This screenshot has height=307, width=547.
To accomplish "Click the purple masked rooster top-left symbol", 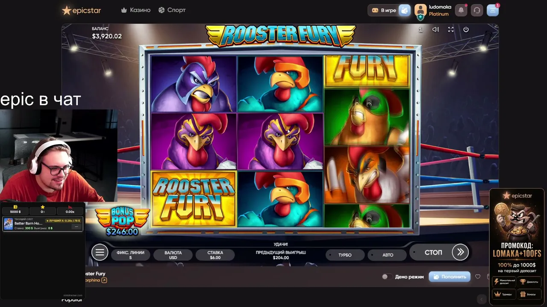I will pyautogui.click(x=194, y=84).
